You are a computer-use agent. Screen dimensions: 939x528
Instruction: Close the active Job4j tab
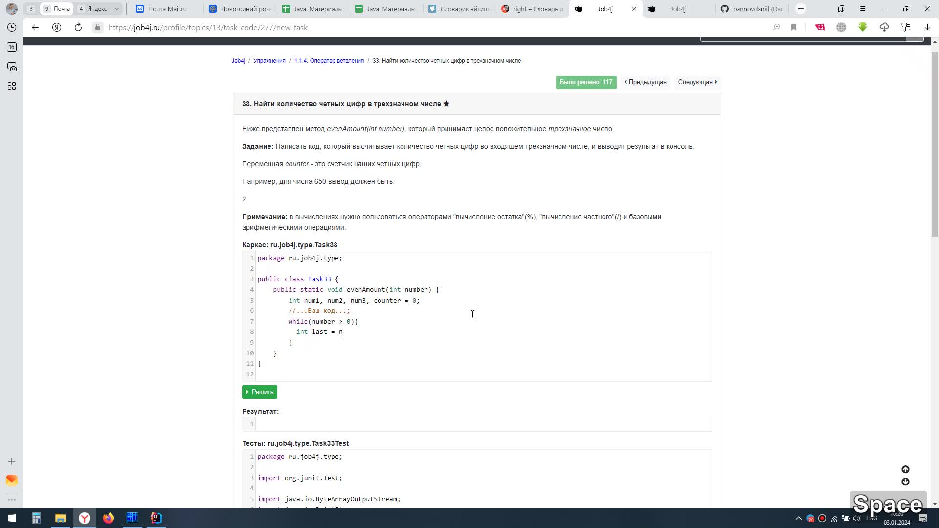[x=634, y=9]
